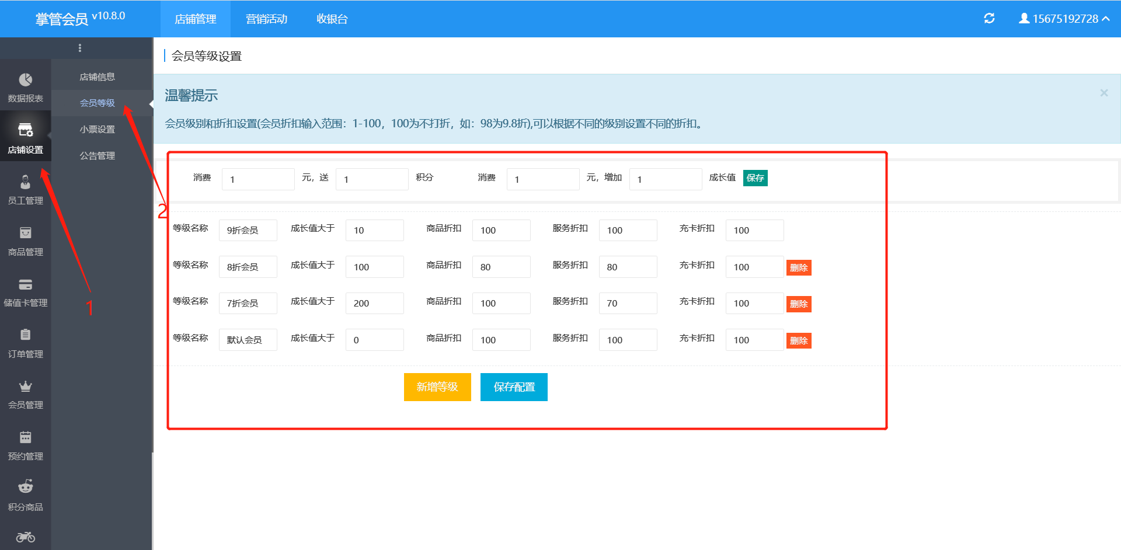Click the 员工管理 staff icon

coord(25,183)
